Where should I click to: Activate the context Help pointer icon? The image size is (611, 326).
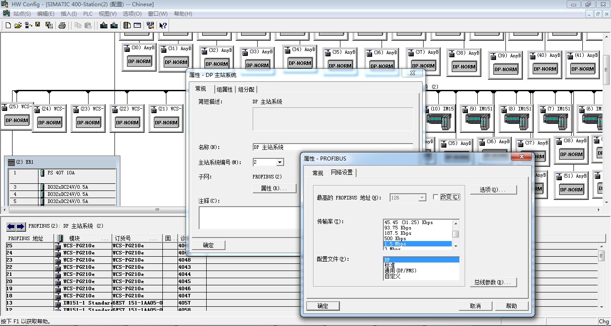163,25
